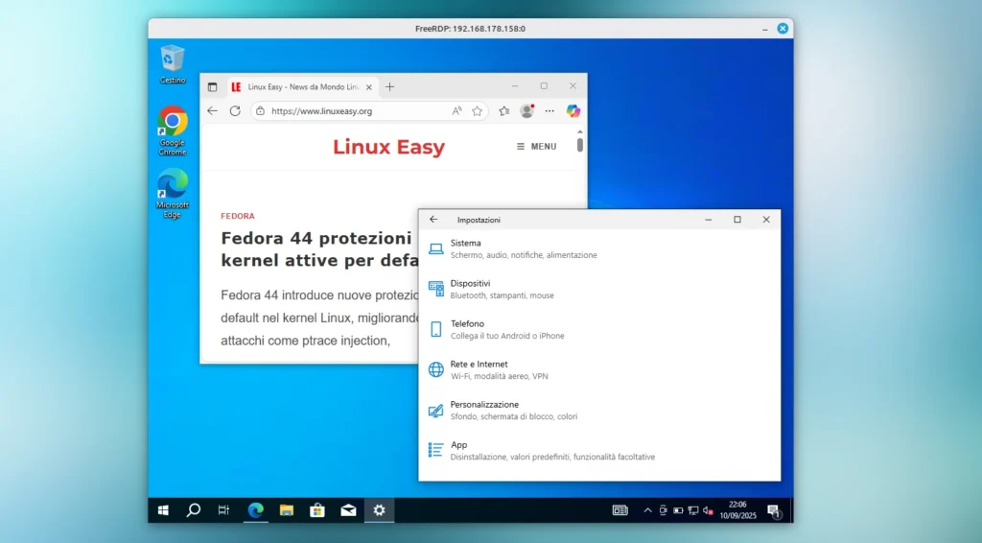Go back in the Impostazioni window
Viewport: 982px width, 543px height.
click(x=433, y=220)
